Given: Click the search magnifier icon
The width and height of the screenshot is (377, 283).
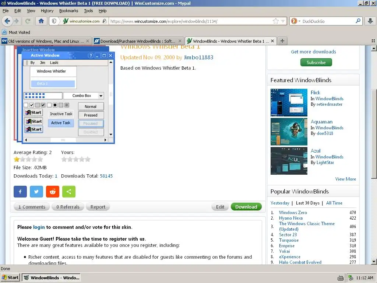Looking at the screenshot, I should (x=358, y=21).
